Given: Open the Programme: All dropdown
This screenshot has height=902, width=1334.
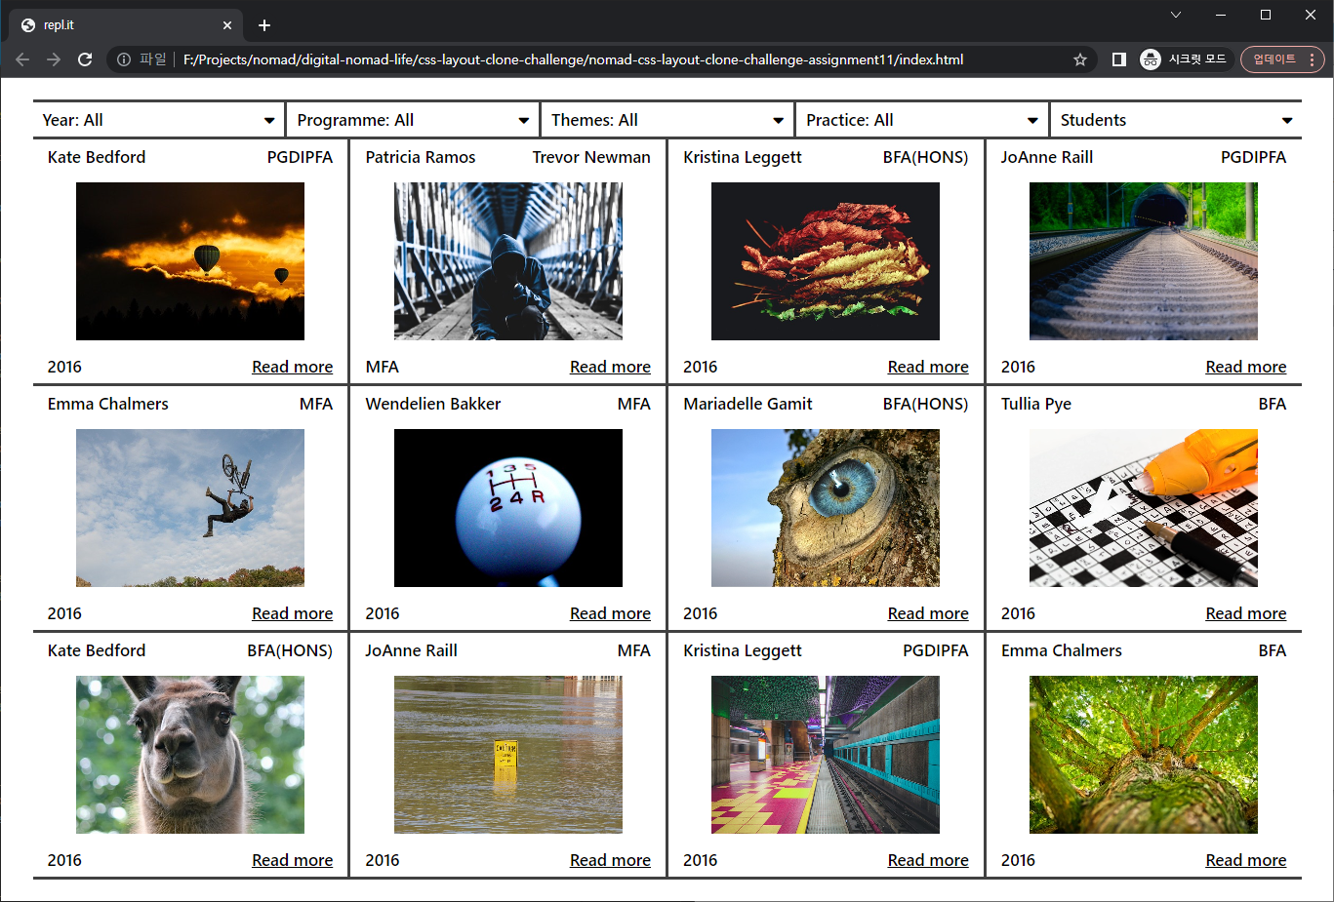Looking at the screenshot, I should pos(413,120).
